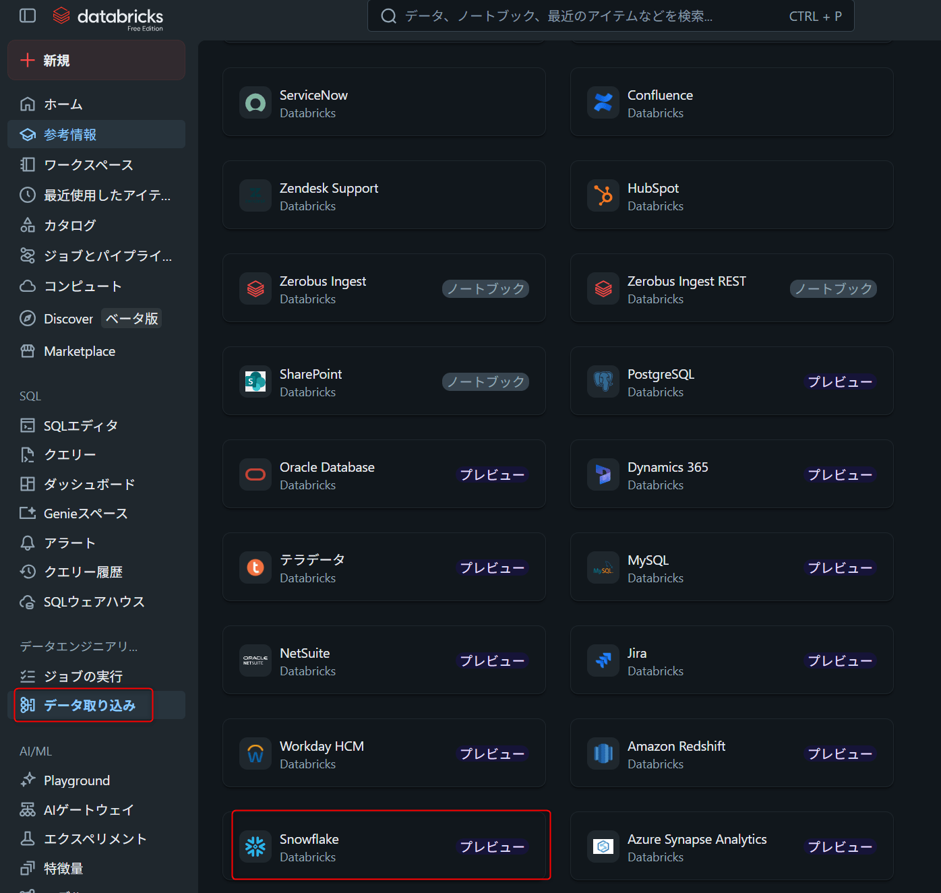This screenshot has height=893, width=941.
Task: Click the home icon beside ホーム
Action: pos(28,104)
